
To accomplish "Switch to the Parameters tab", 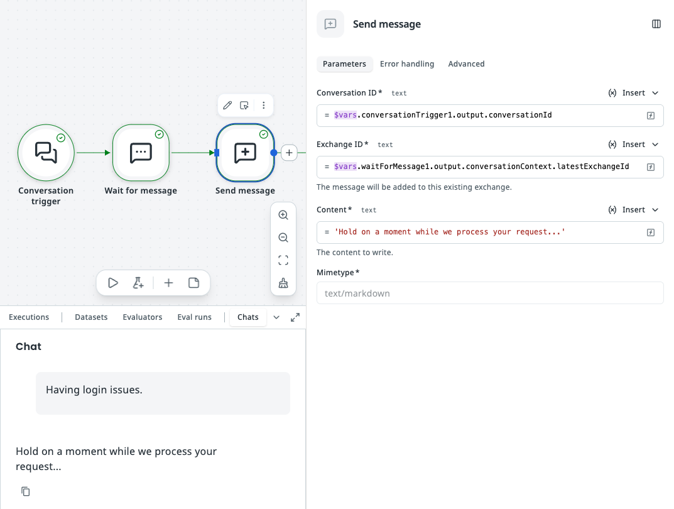I will click(x=344, y=63).
